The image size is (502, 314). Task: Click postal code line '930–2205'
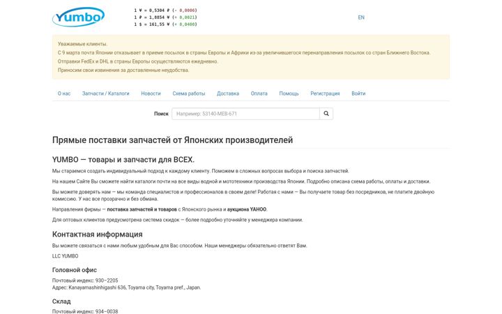pos(85,281)
